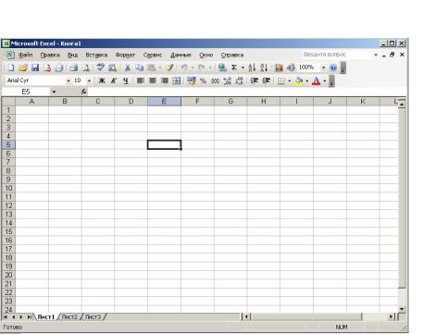The image size is (436, 334).
Task: Apply yellow Fill Color bucket
Action: (x=299, y=81)
